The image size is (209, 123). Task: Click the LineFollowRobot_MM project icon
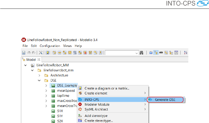33,65
